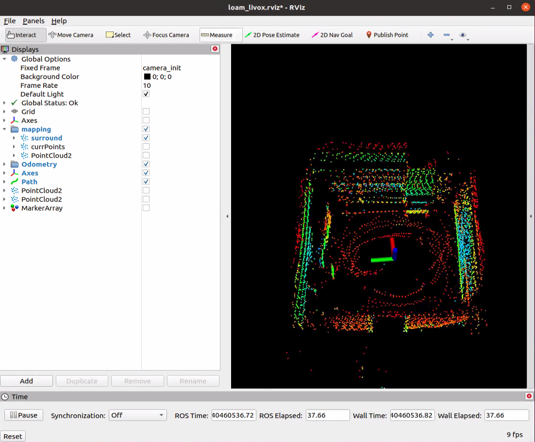The width and height of the screenshot is (535, 442).
Task: Click the black Background Color swatch
Action: tap(147, 77)
